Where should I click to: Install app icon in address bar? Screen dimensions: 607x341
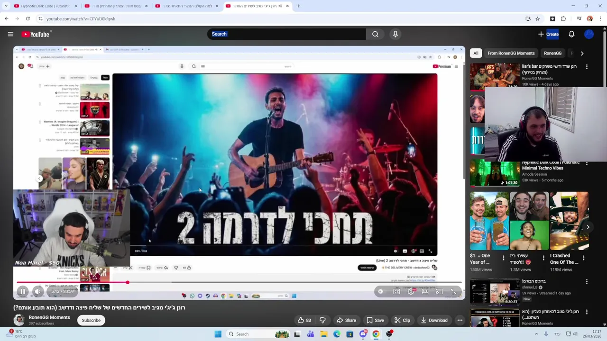(x=528, y=19)
